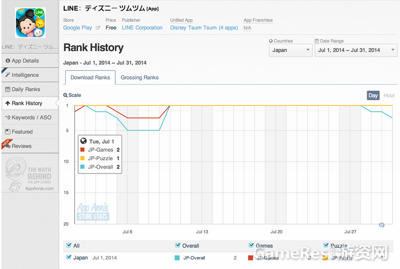This screenshot has width=400, height=269.
Task: Open LINE Corporation publisher link
Action: pos(142,28)
